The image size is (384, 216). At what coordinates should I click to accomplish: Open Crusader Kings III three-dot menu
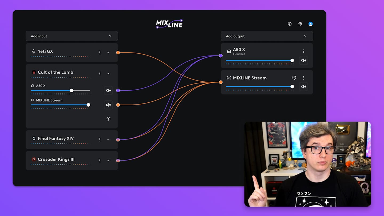coord(100,161)
